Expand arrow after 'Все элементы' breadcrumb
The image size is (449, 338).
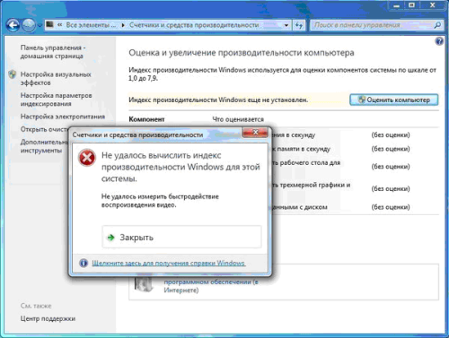(x=123, y=25)
